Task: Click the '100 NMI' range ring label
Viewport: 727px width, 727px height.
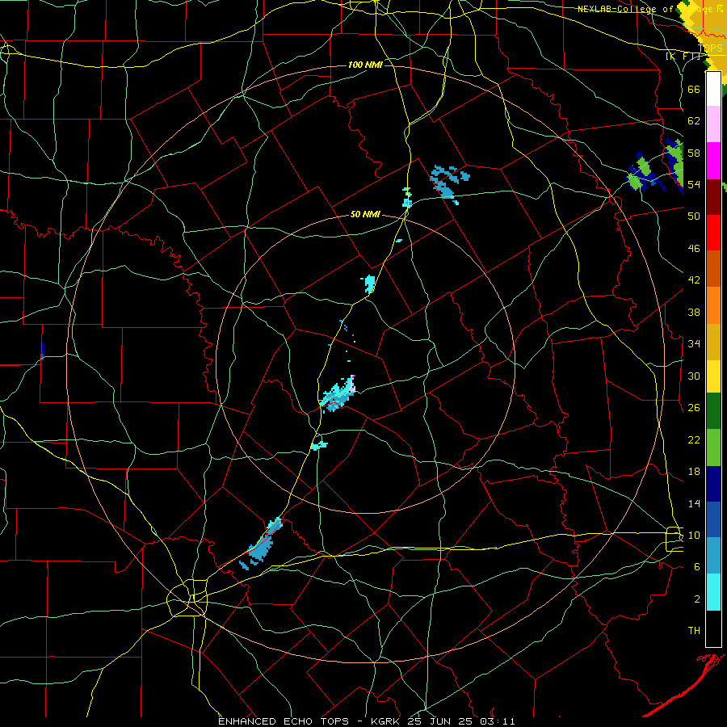Action: coord(365,65)
